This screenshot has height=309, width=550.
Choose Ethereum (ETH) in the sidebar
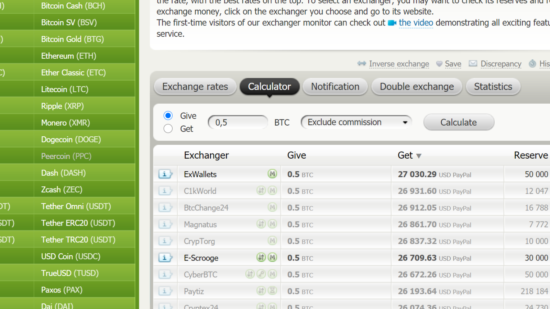click(x=69, y=56)
